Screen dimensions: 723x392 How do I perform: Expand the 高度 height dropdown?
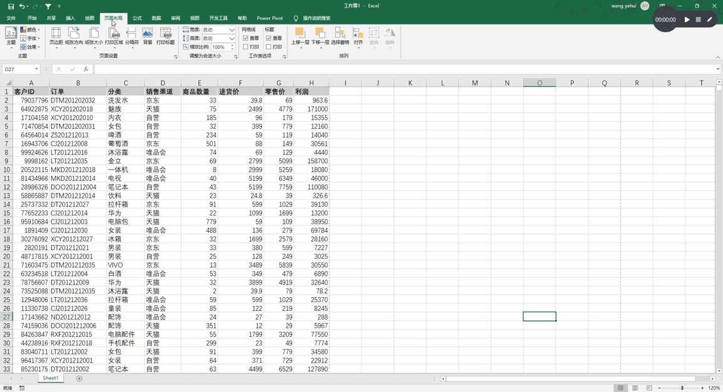pyautogui.click(x=232, y=38)
